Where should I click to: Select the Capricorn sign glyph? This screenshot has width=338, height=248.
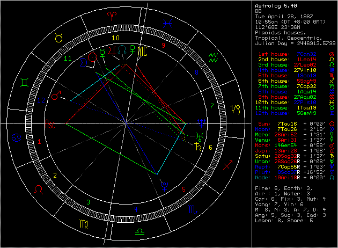point(235,109)
